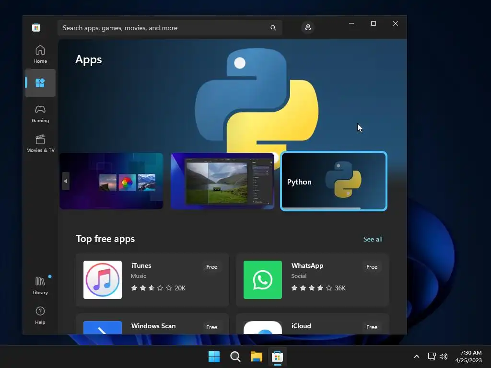Open the Windows Start menu

pyautogui.click(x=214, y=356)
